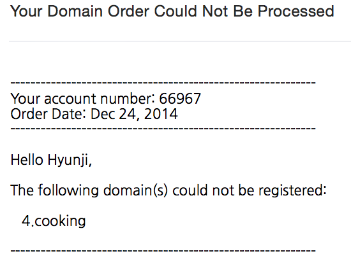Click the name 'Hyunji' in the greeting
This screenshot has height=261, width=351.
[70, 160]
